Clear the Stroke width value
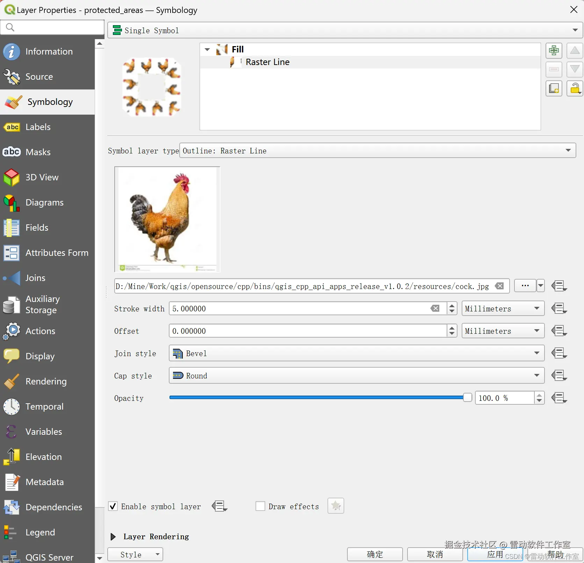The image size is (584, 563). (x=435, y=309)
